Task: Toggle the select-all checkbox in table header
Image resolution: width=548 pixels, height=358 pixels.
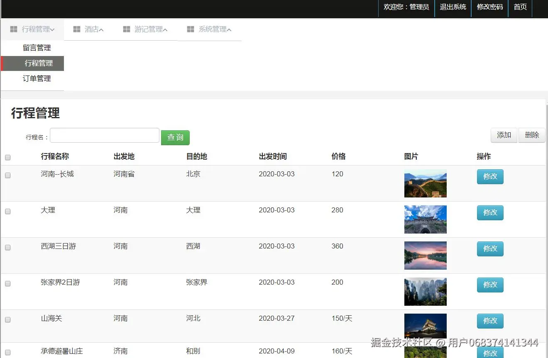Action: (x=7, y=157)
